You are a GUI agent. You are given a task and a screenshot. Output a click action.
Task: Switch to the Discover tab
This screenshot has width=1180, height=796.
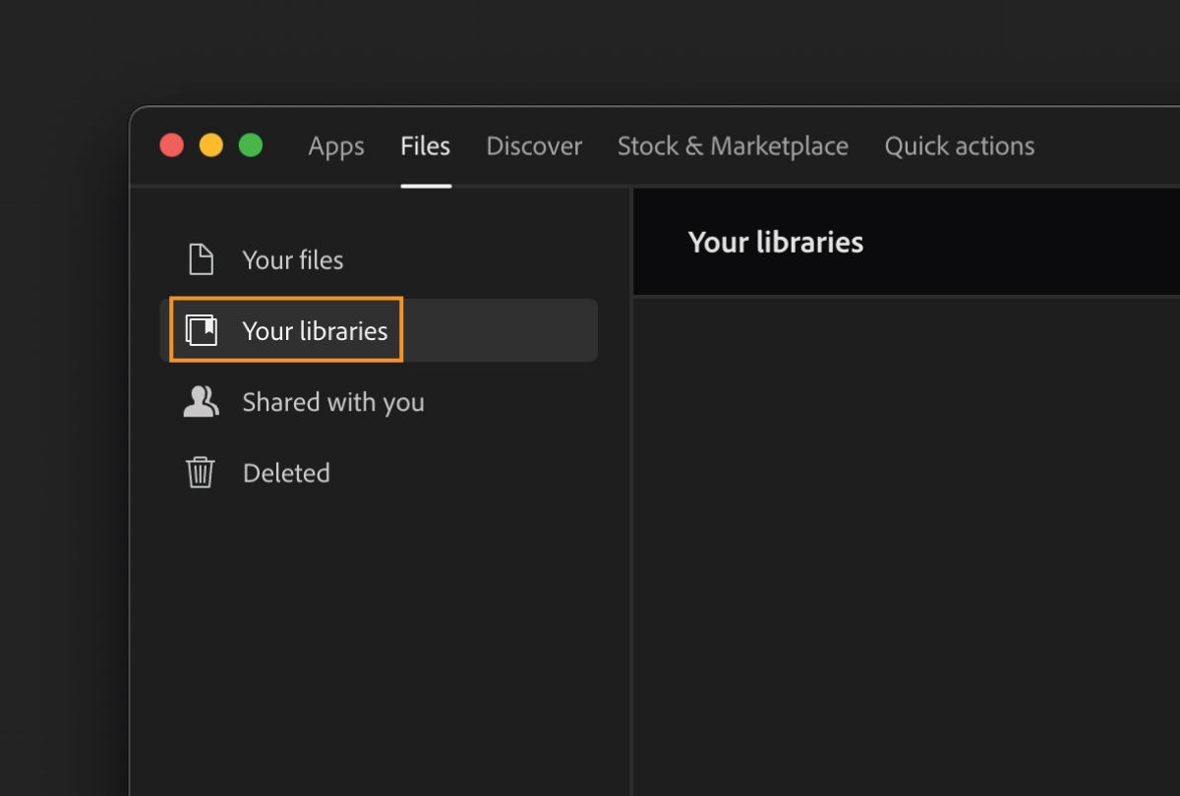534,145
